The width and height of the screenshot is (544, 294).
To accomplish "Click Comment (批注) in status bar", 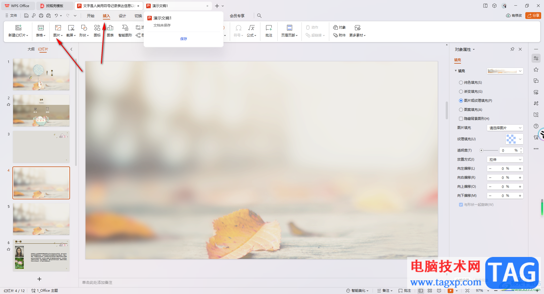I will click(x=405, y=291).
